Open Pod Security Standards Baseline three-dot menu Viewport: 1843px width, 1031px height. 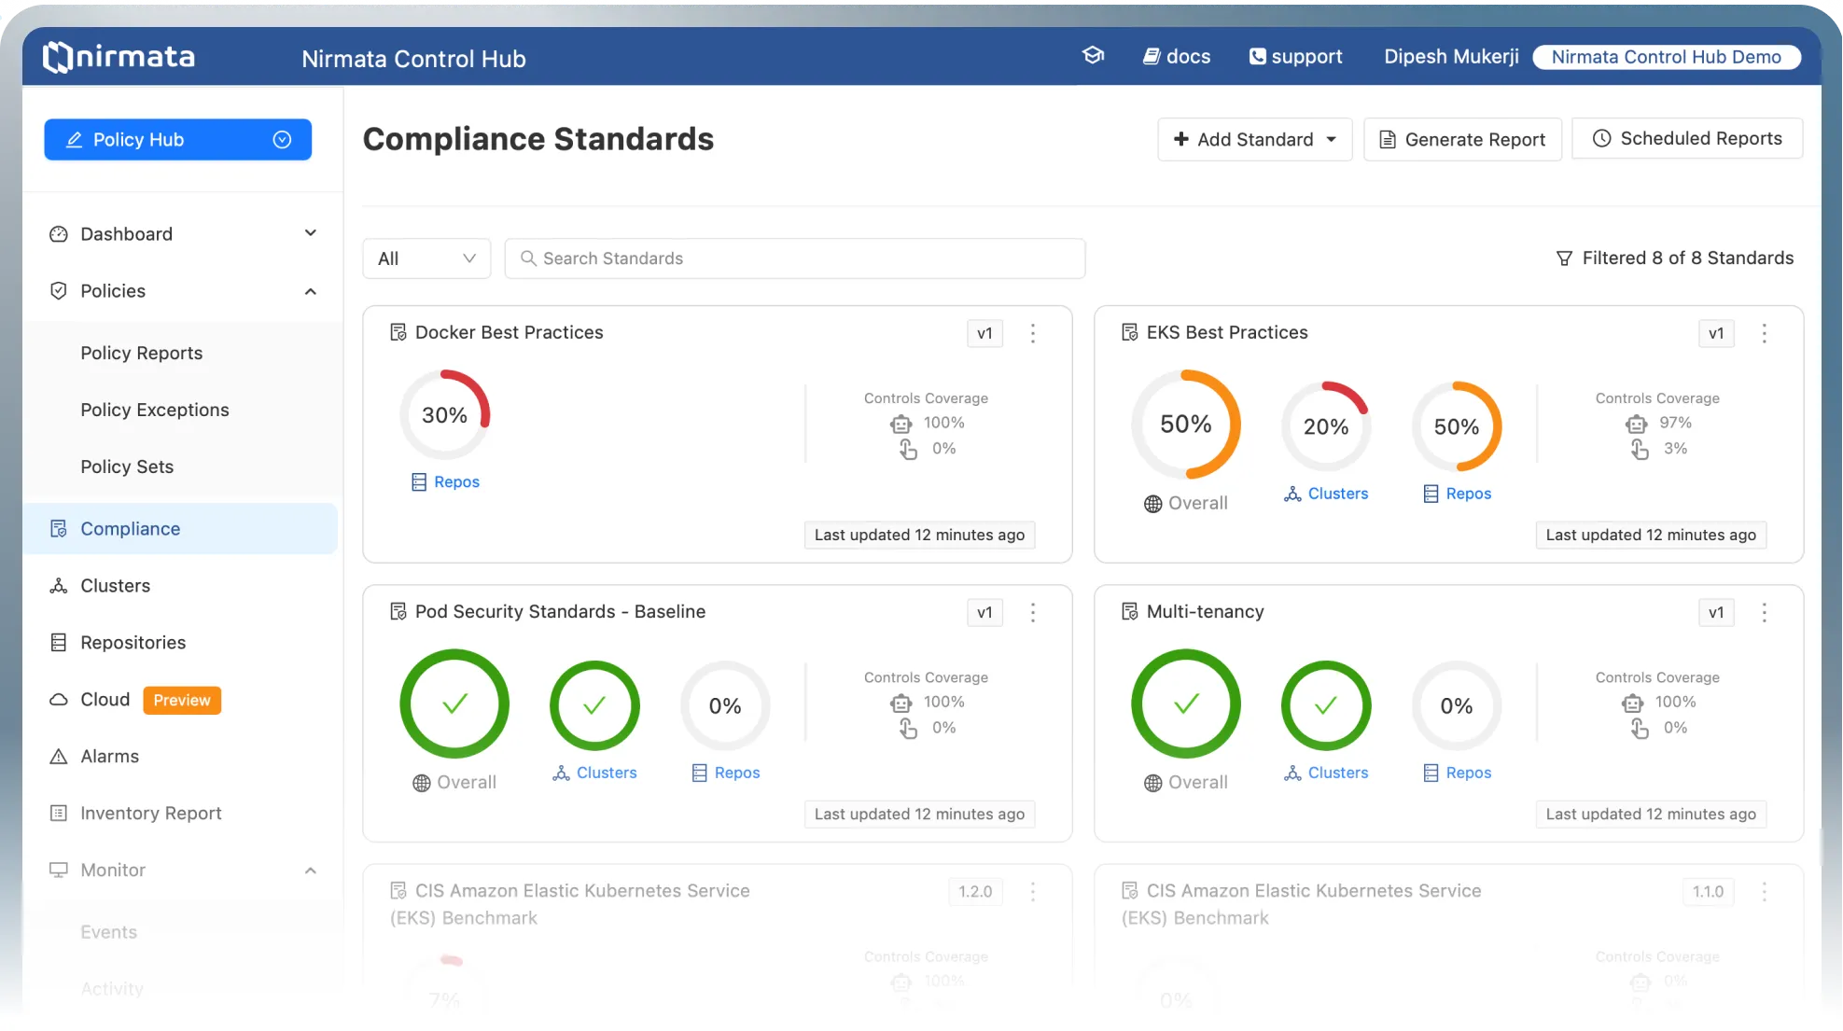pos(1033,612)
